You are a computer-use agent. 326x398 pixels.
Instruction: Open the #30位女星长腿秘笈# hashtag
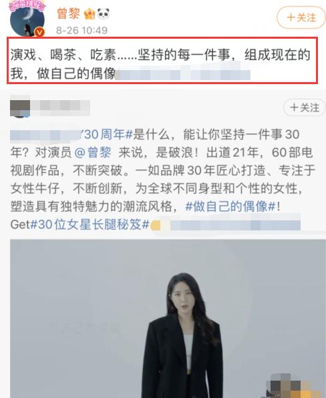click(x=90, y=224)
